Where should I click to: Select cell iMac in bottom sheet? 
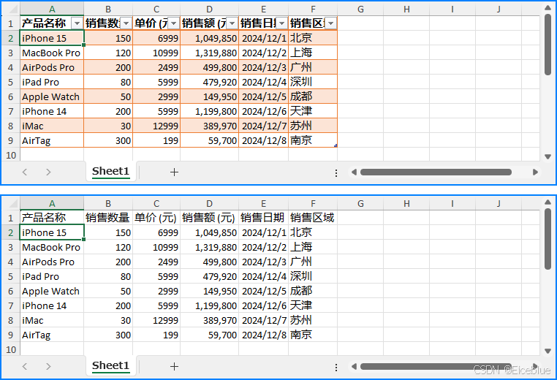52,320
